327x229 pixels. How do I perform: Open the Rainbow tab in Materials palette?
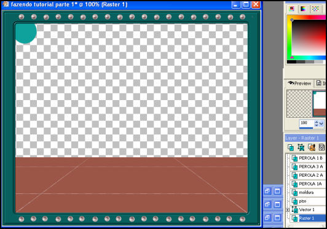click(304, 9)
